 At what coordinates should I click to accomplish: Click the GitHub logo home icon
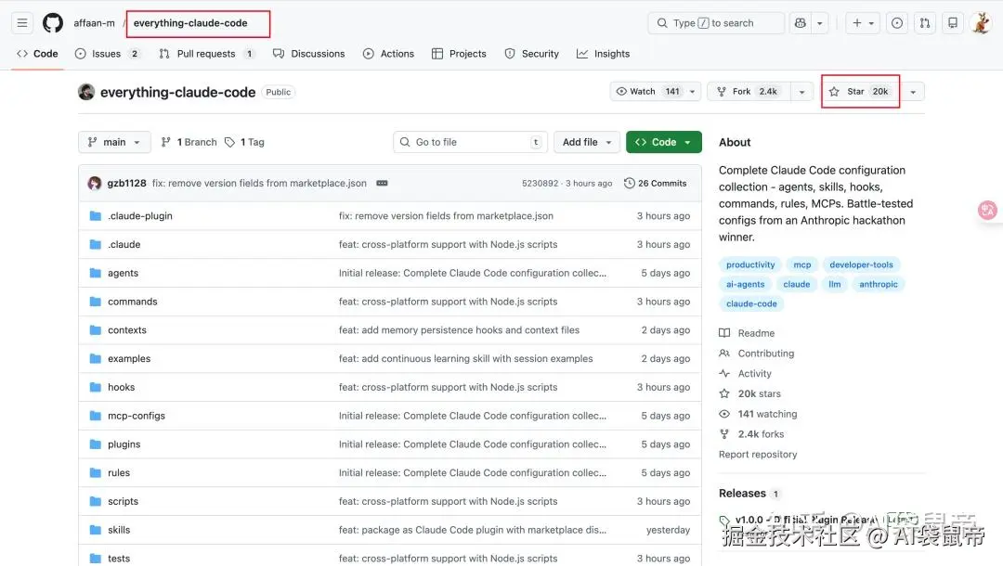[x=53, y=23]
